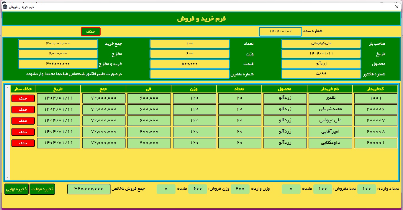
Task: Click buyer code cell ۲۰۰۰۰۱
Action: (x=376, y=143)
